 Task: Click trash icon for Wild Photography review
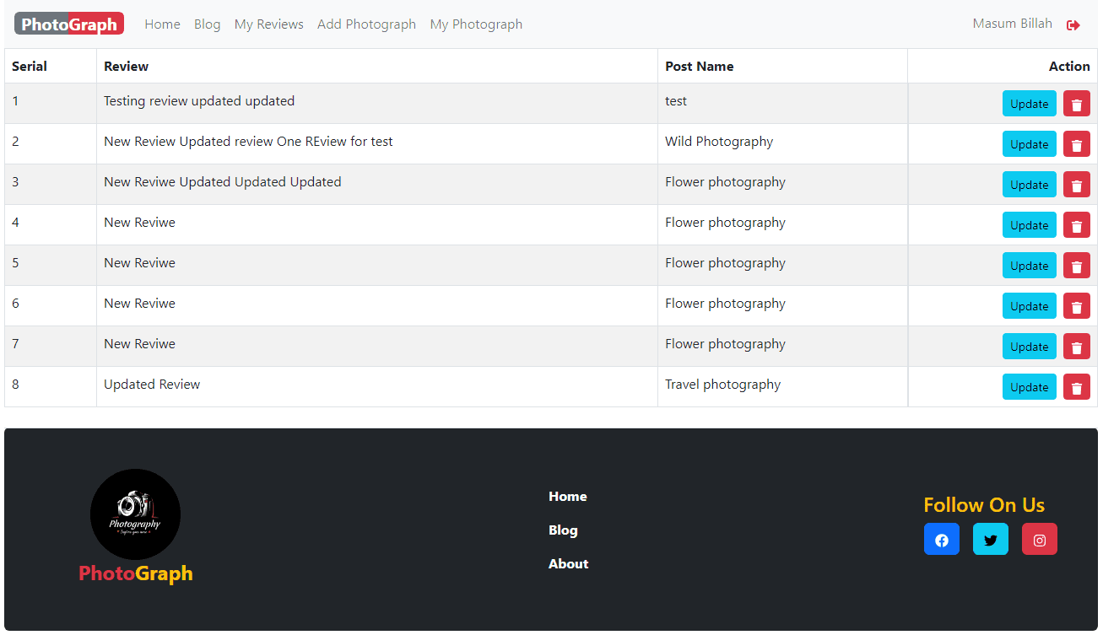[x=1076, y=144]
